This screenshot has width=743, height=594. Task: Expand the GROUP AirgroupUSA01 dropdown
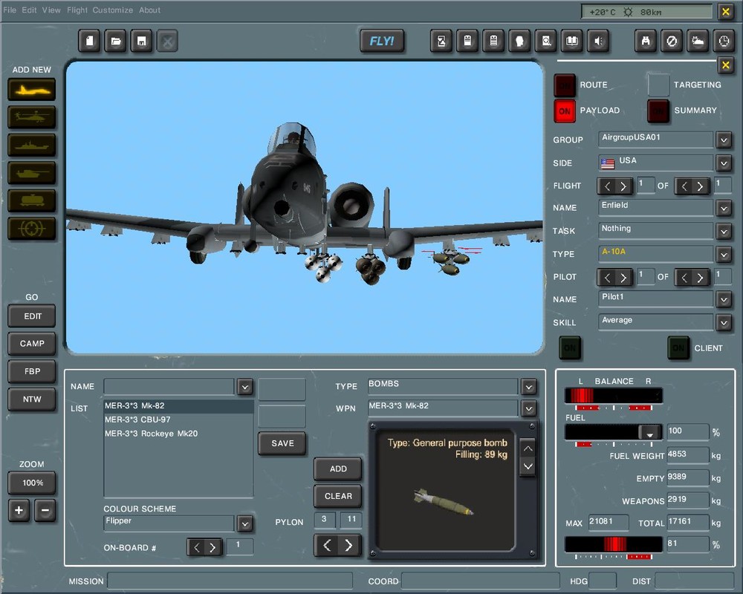point(724,140)
